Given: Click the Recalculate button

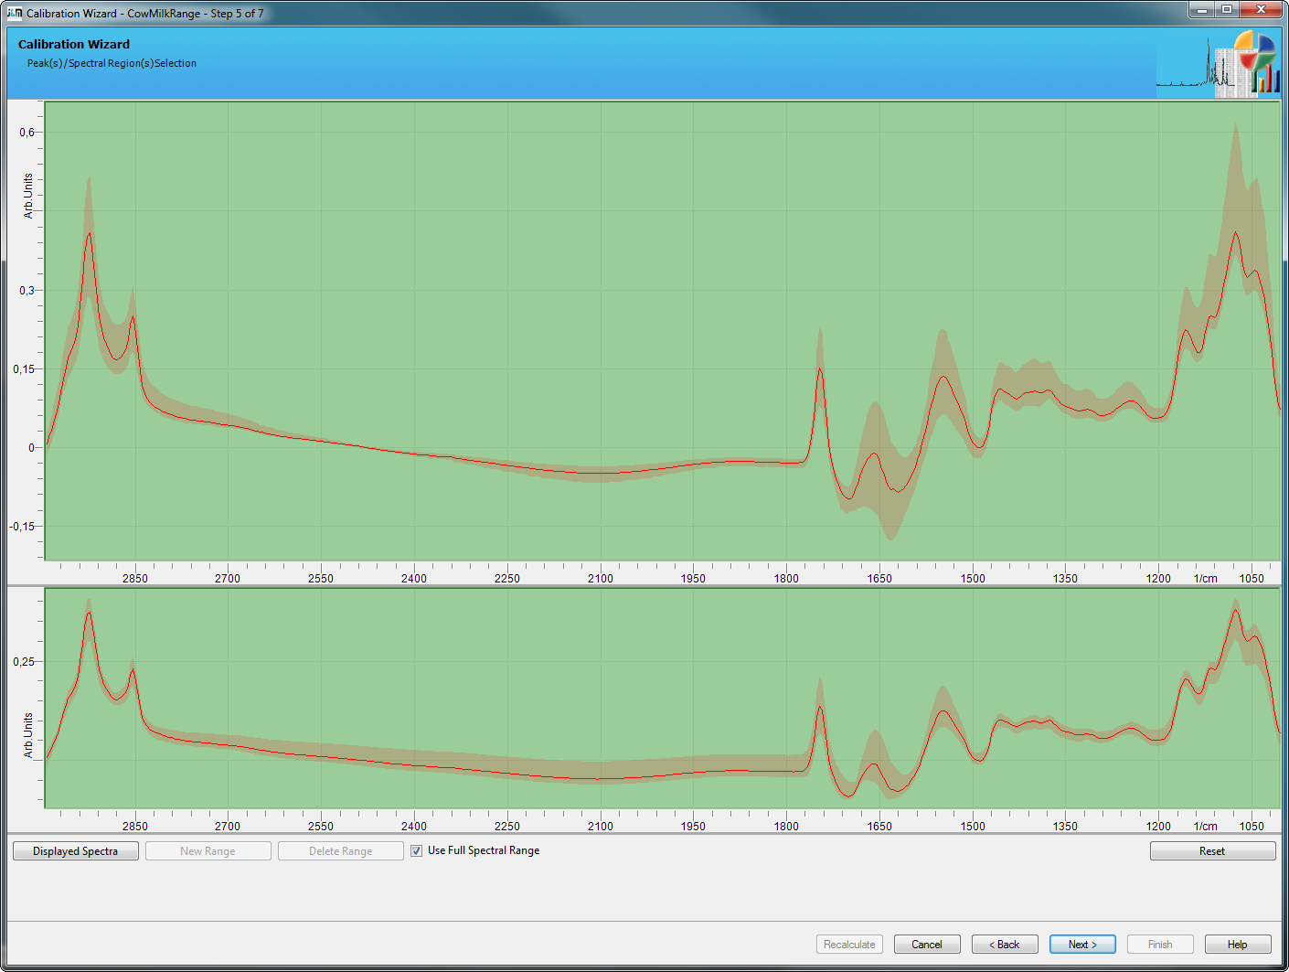Looking at the screenshot, I should (849, 945).
